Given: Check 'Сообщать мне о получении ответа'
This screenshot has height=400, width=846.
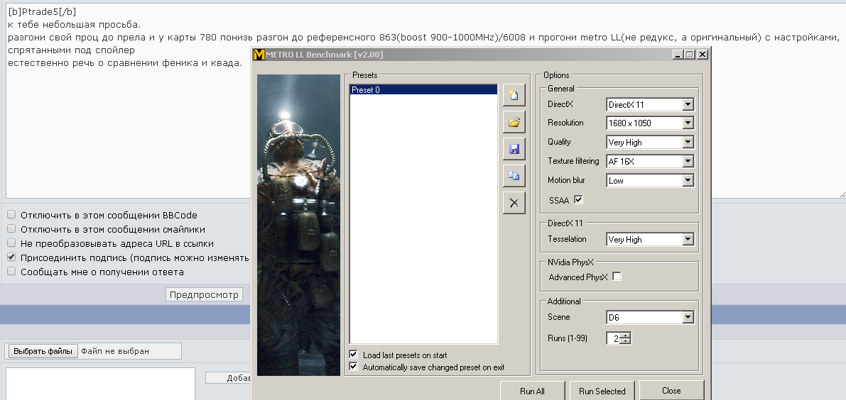Looking at the screenshot, I should [x=11, y=272].
